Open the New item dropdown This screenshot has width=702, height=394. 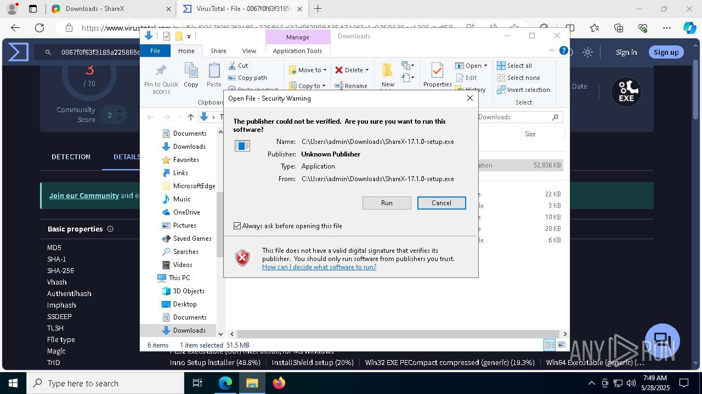pos(407,66)
